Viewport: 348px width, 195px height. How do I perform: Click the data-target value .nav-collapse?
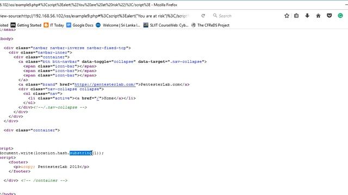186,62
